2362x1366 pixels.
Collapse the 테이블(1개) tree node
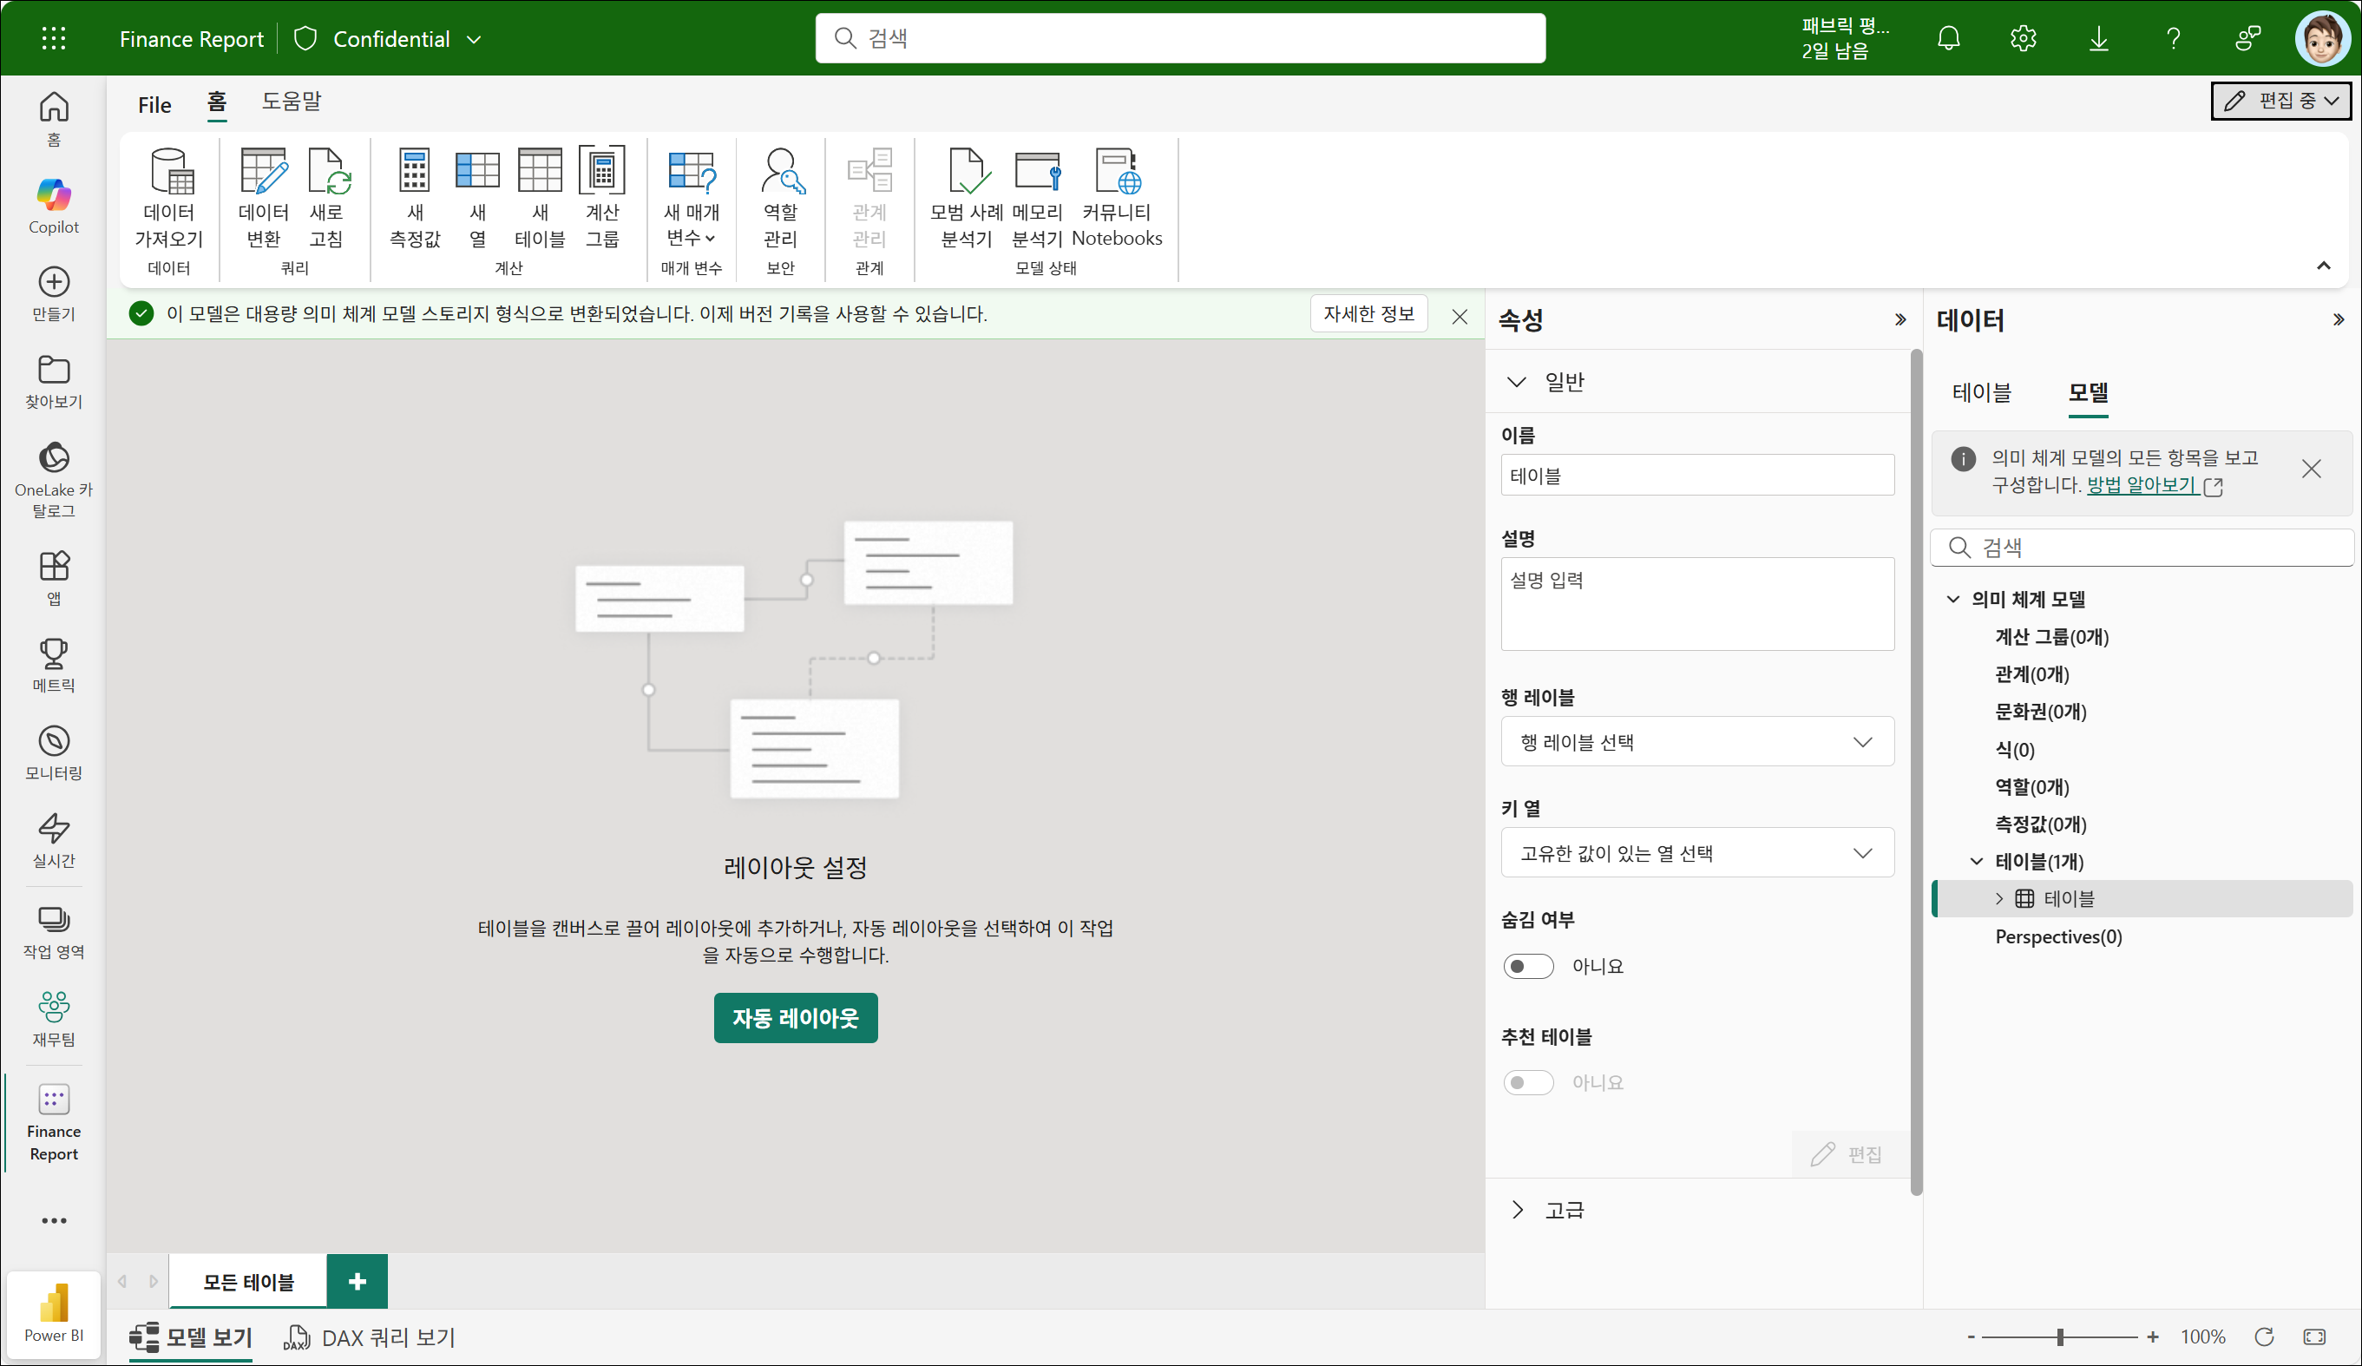pyautogui.click(x=1976, y=861)
